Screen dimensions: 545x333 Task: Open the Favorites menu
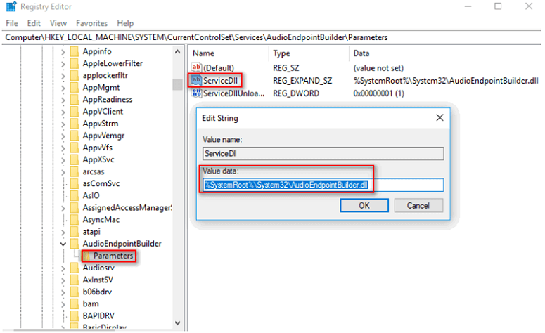(x=91, y=23)
